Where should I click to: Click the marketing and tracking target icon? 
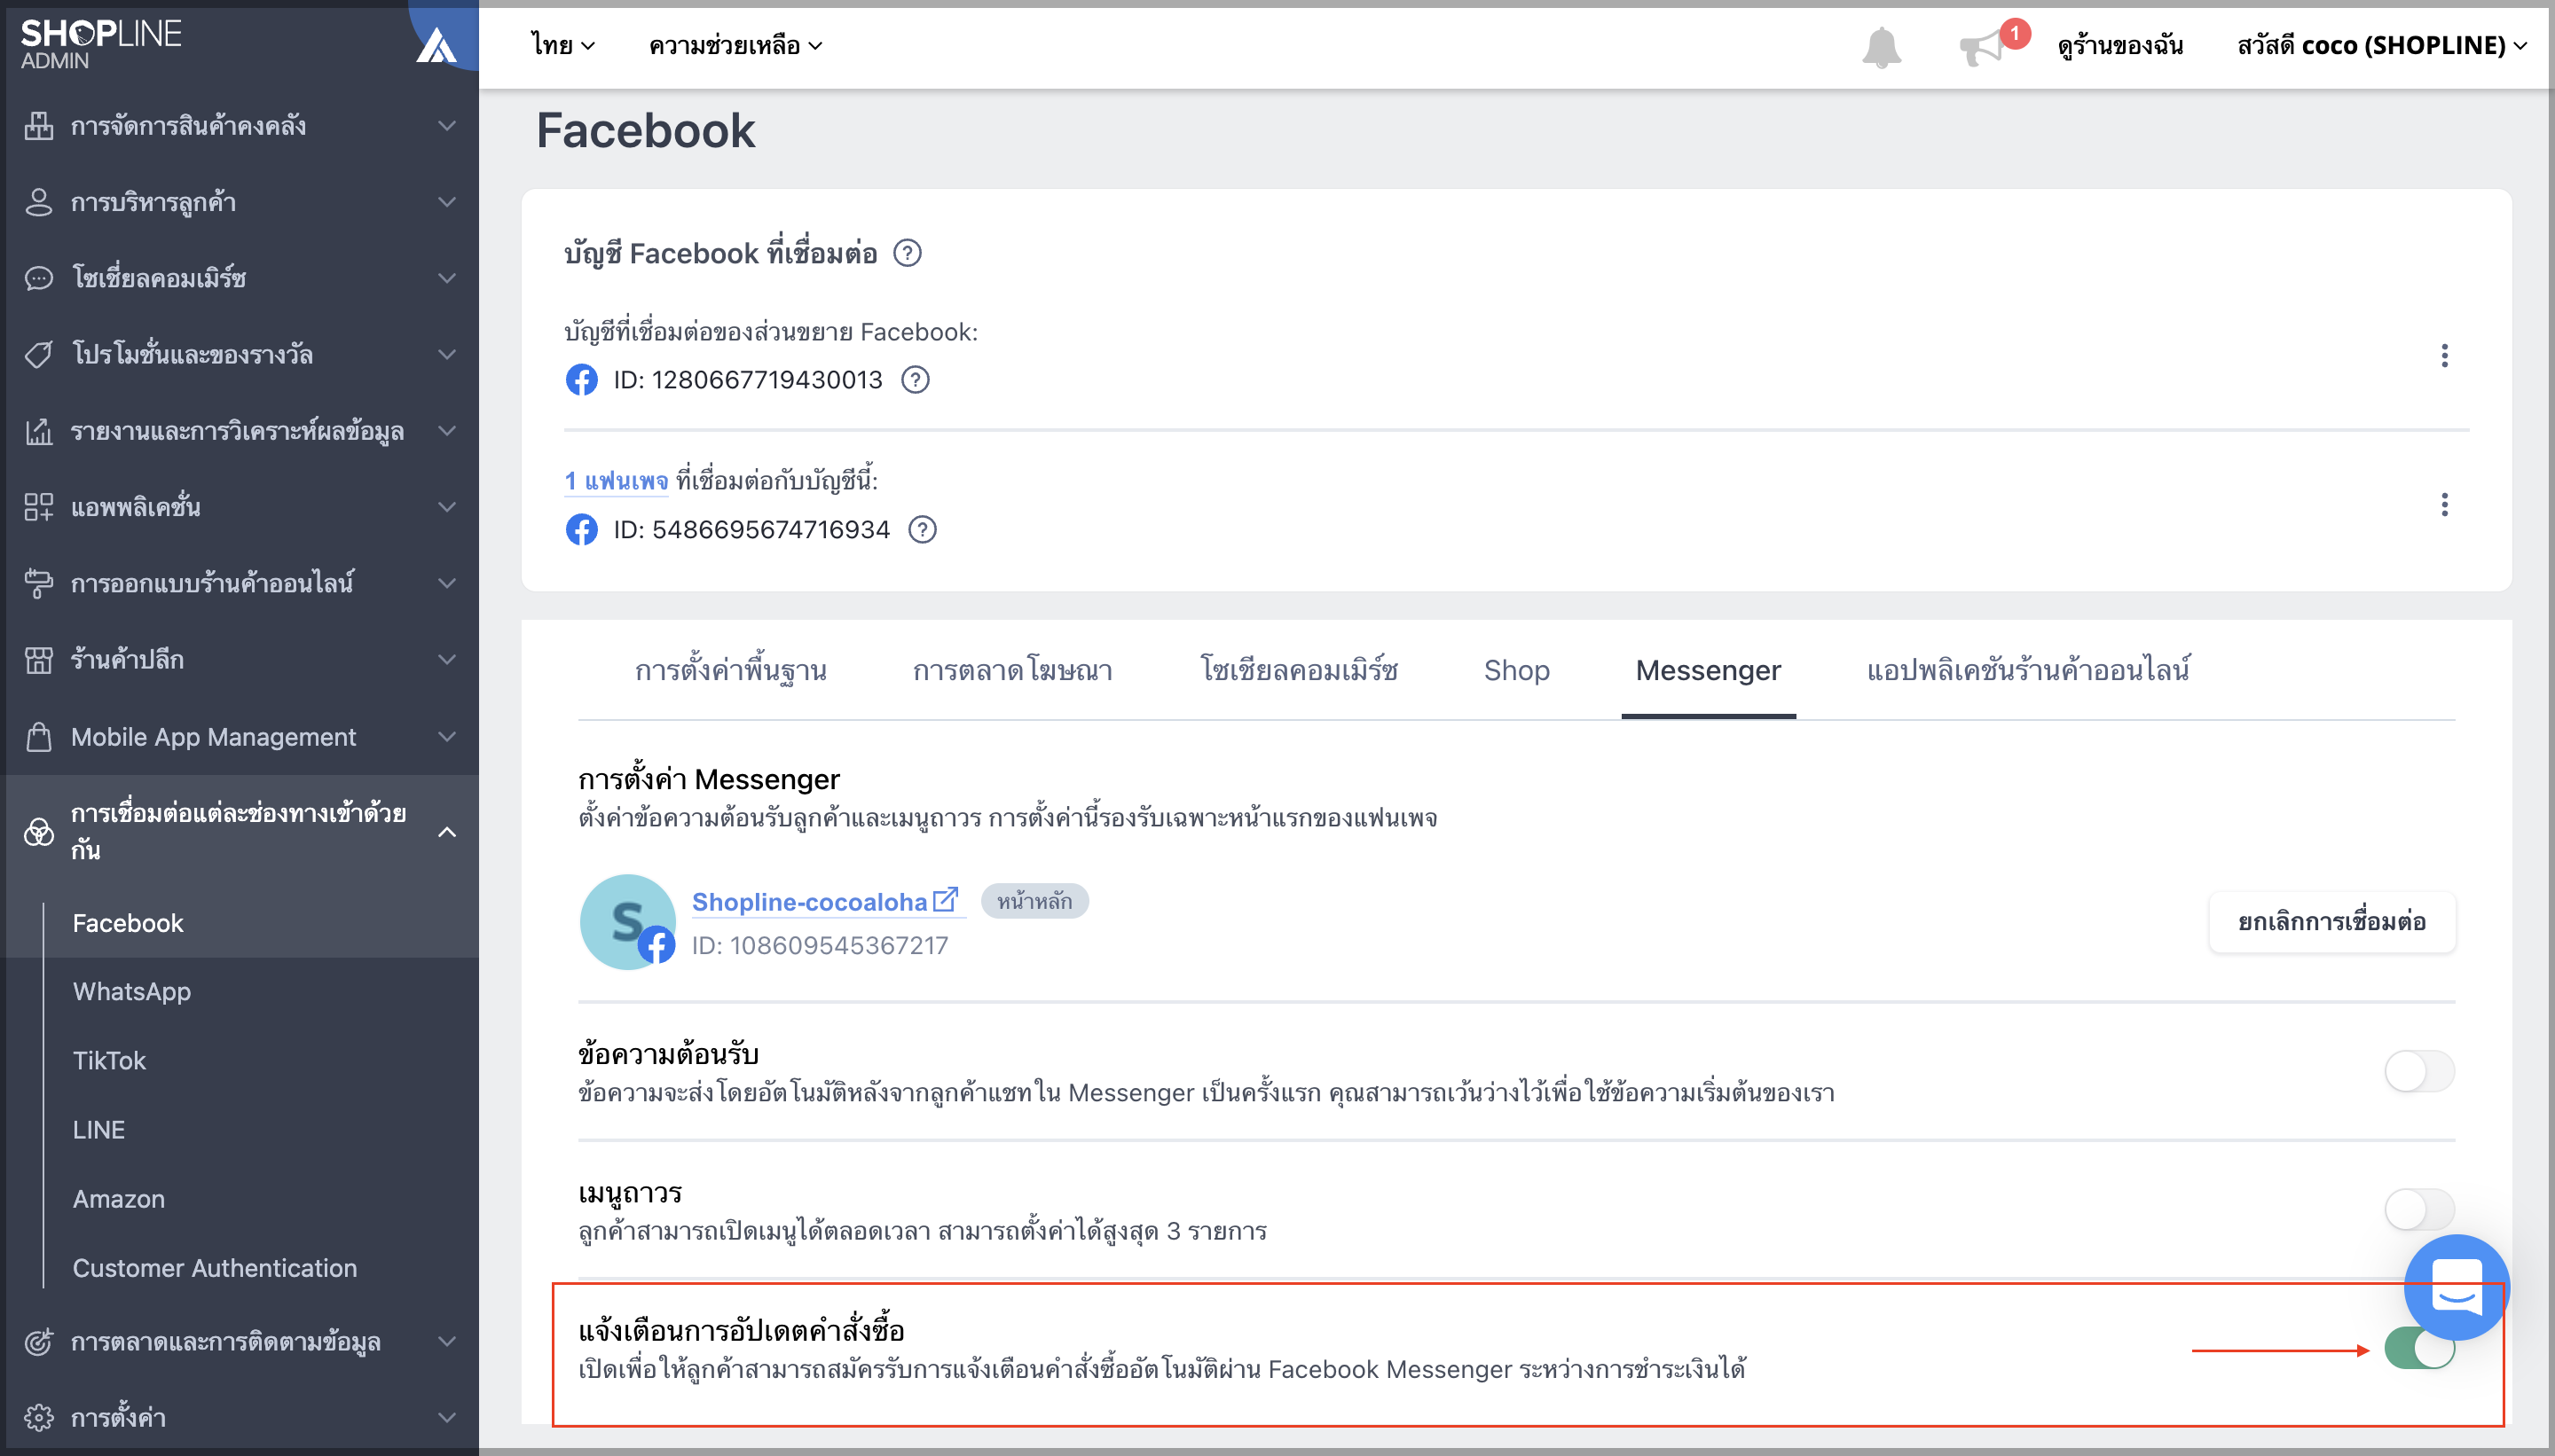coord(39,1342)
